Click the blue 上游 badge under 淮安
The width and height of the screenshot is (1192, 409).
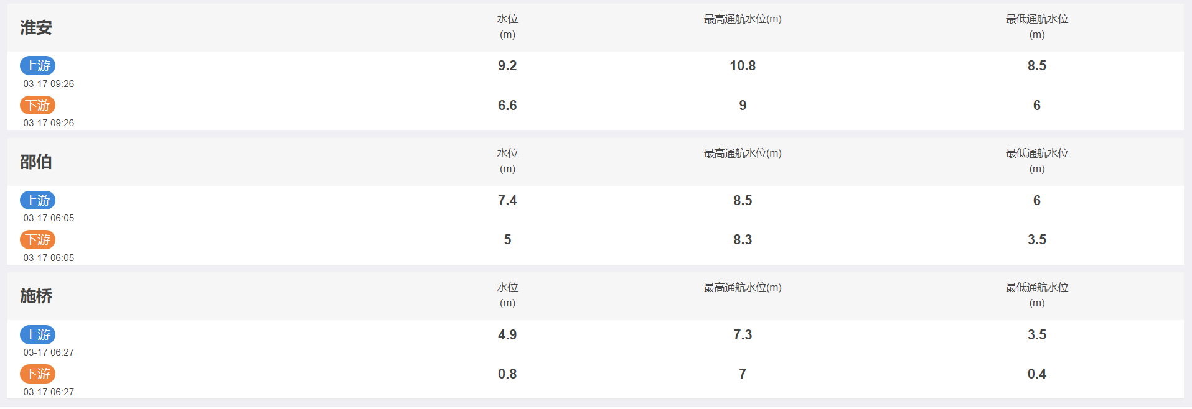37,65
